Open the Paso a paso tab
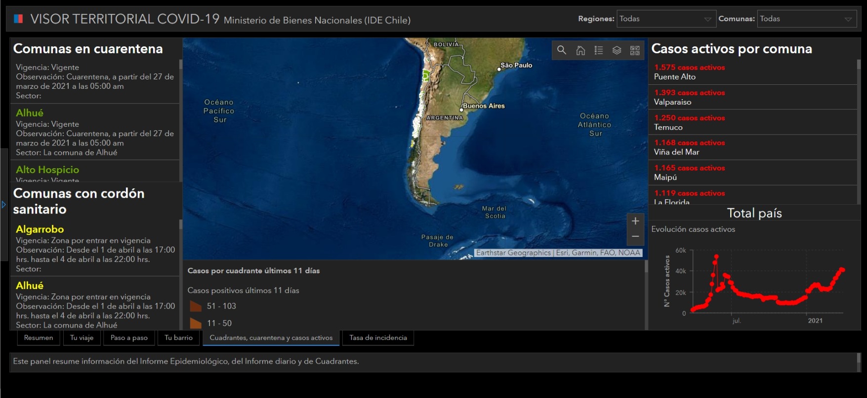 129,338
